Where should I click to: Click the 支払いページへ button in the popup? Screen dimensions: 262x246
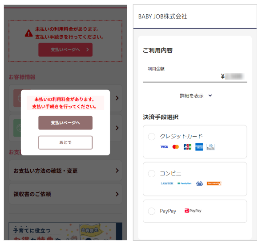click(65, 123)
